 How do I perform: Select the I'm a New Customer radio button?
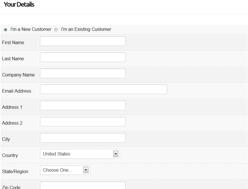pos(6,30)
